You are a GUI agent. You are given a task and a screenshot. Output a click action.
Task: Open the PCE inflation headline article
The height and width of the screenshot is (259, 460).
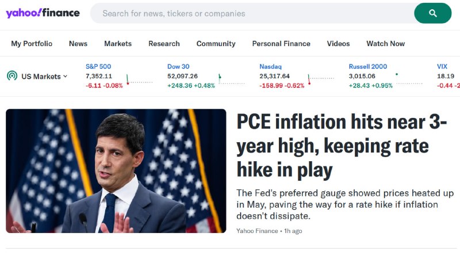pyautogui.click(x=342, y=146)
